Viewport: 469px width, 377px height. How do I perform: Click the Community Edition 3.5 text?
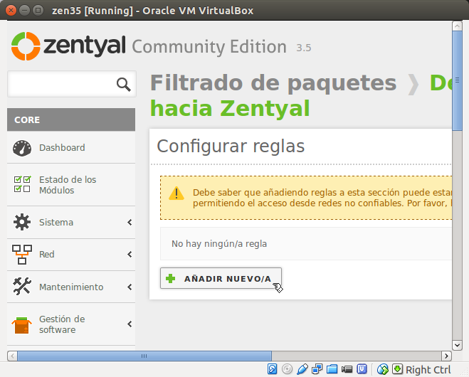tap(221, 47)
